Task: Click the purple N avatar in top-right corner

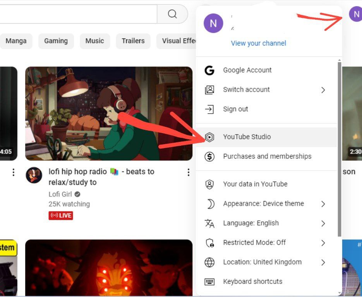Action: tap(355, 14)
